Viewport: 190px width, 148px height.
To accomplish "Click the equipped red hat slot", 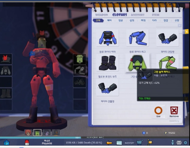I will [x=6, y=59].
